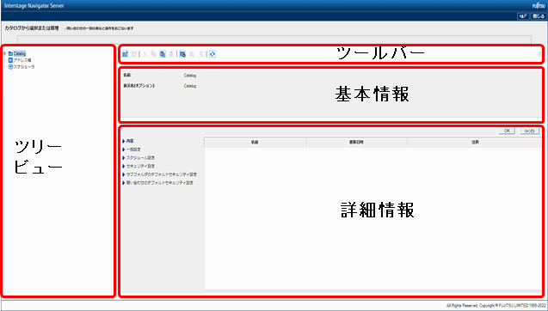Viewport: 548px width, 311px height.
Task: Open ヘルプ from the top bar
Action: pyautogui.click(x=523, y=16)
